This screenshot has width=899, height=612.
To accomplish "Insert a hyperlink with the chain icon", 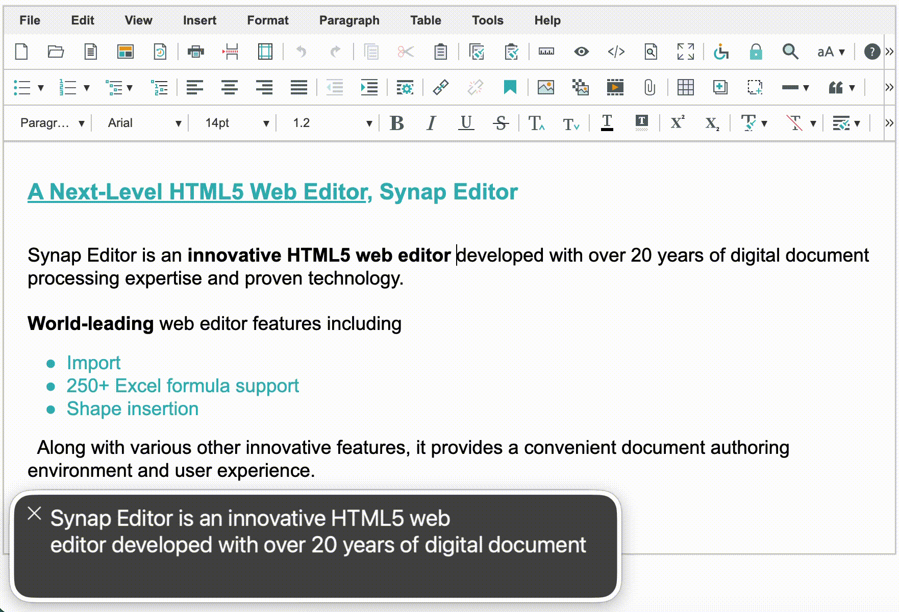I will (x=441, y=87).
